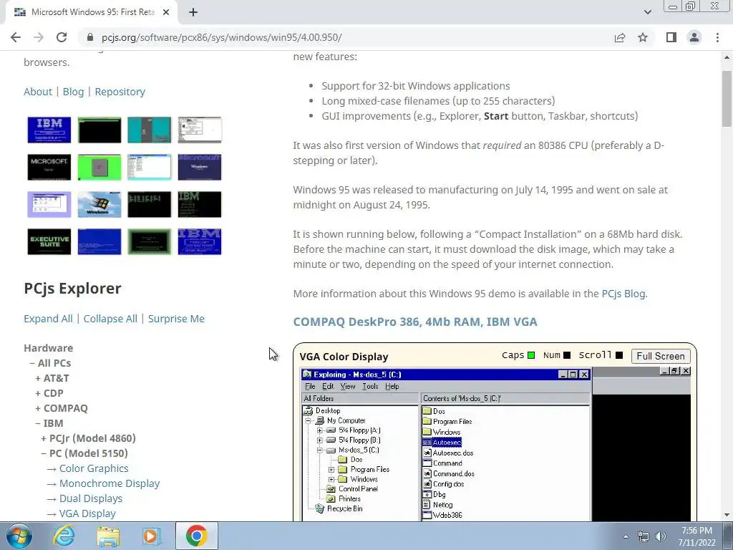
Task: Open the Blog link in sidebar
Action: [x=74, y=92]
